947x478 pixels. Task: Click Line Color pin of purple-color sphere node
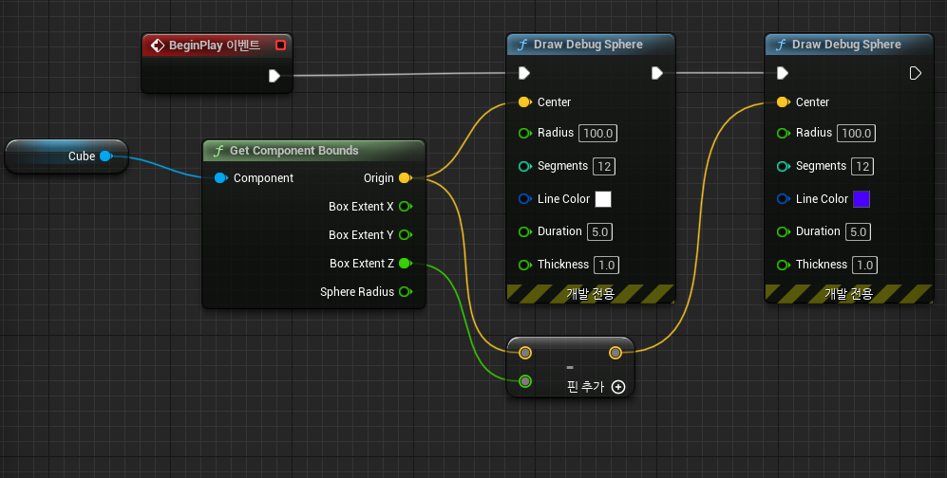784,198
